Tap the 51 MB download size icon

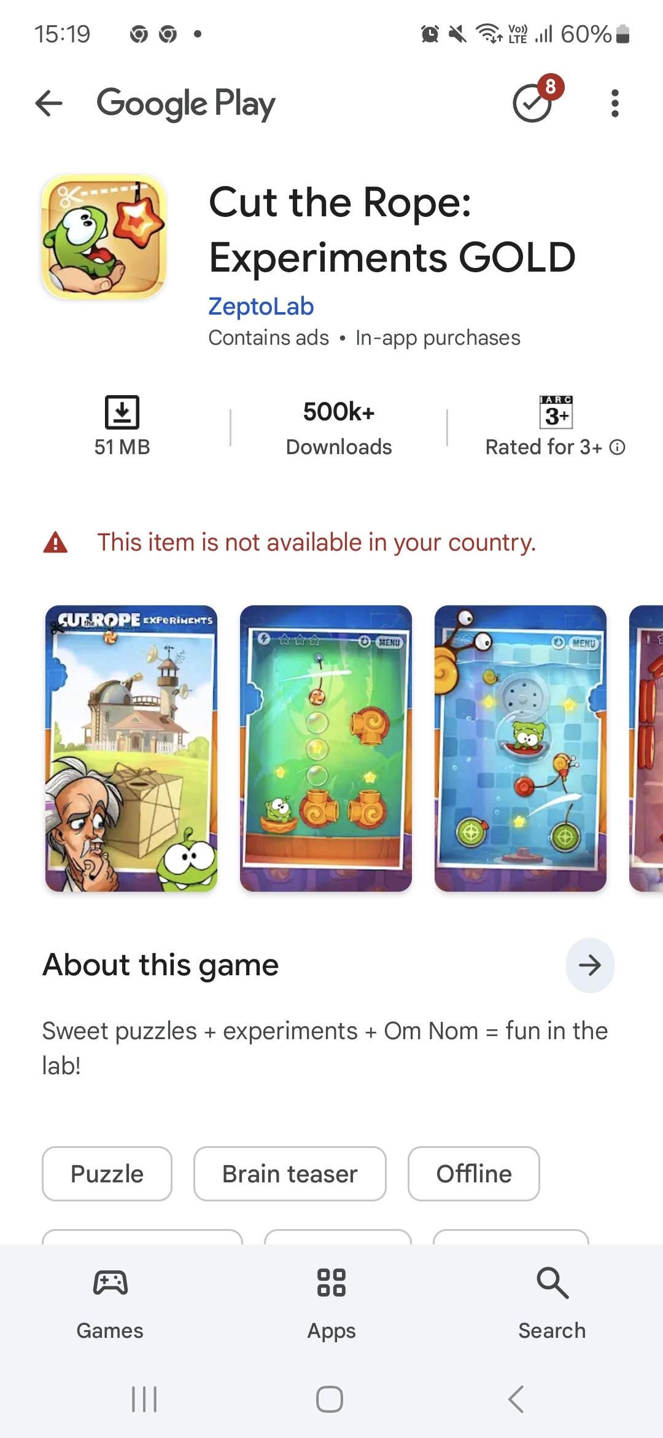coord(122,412)
